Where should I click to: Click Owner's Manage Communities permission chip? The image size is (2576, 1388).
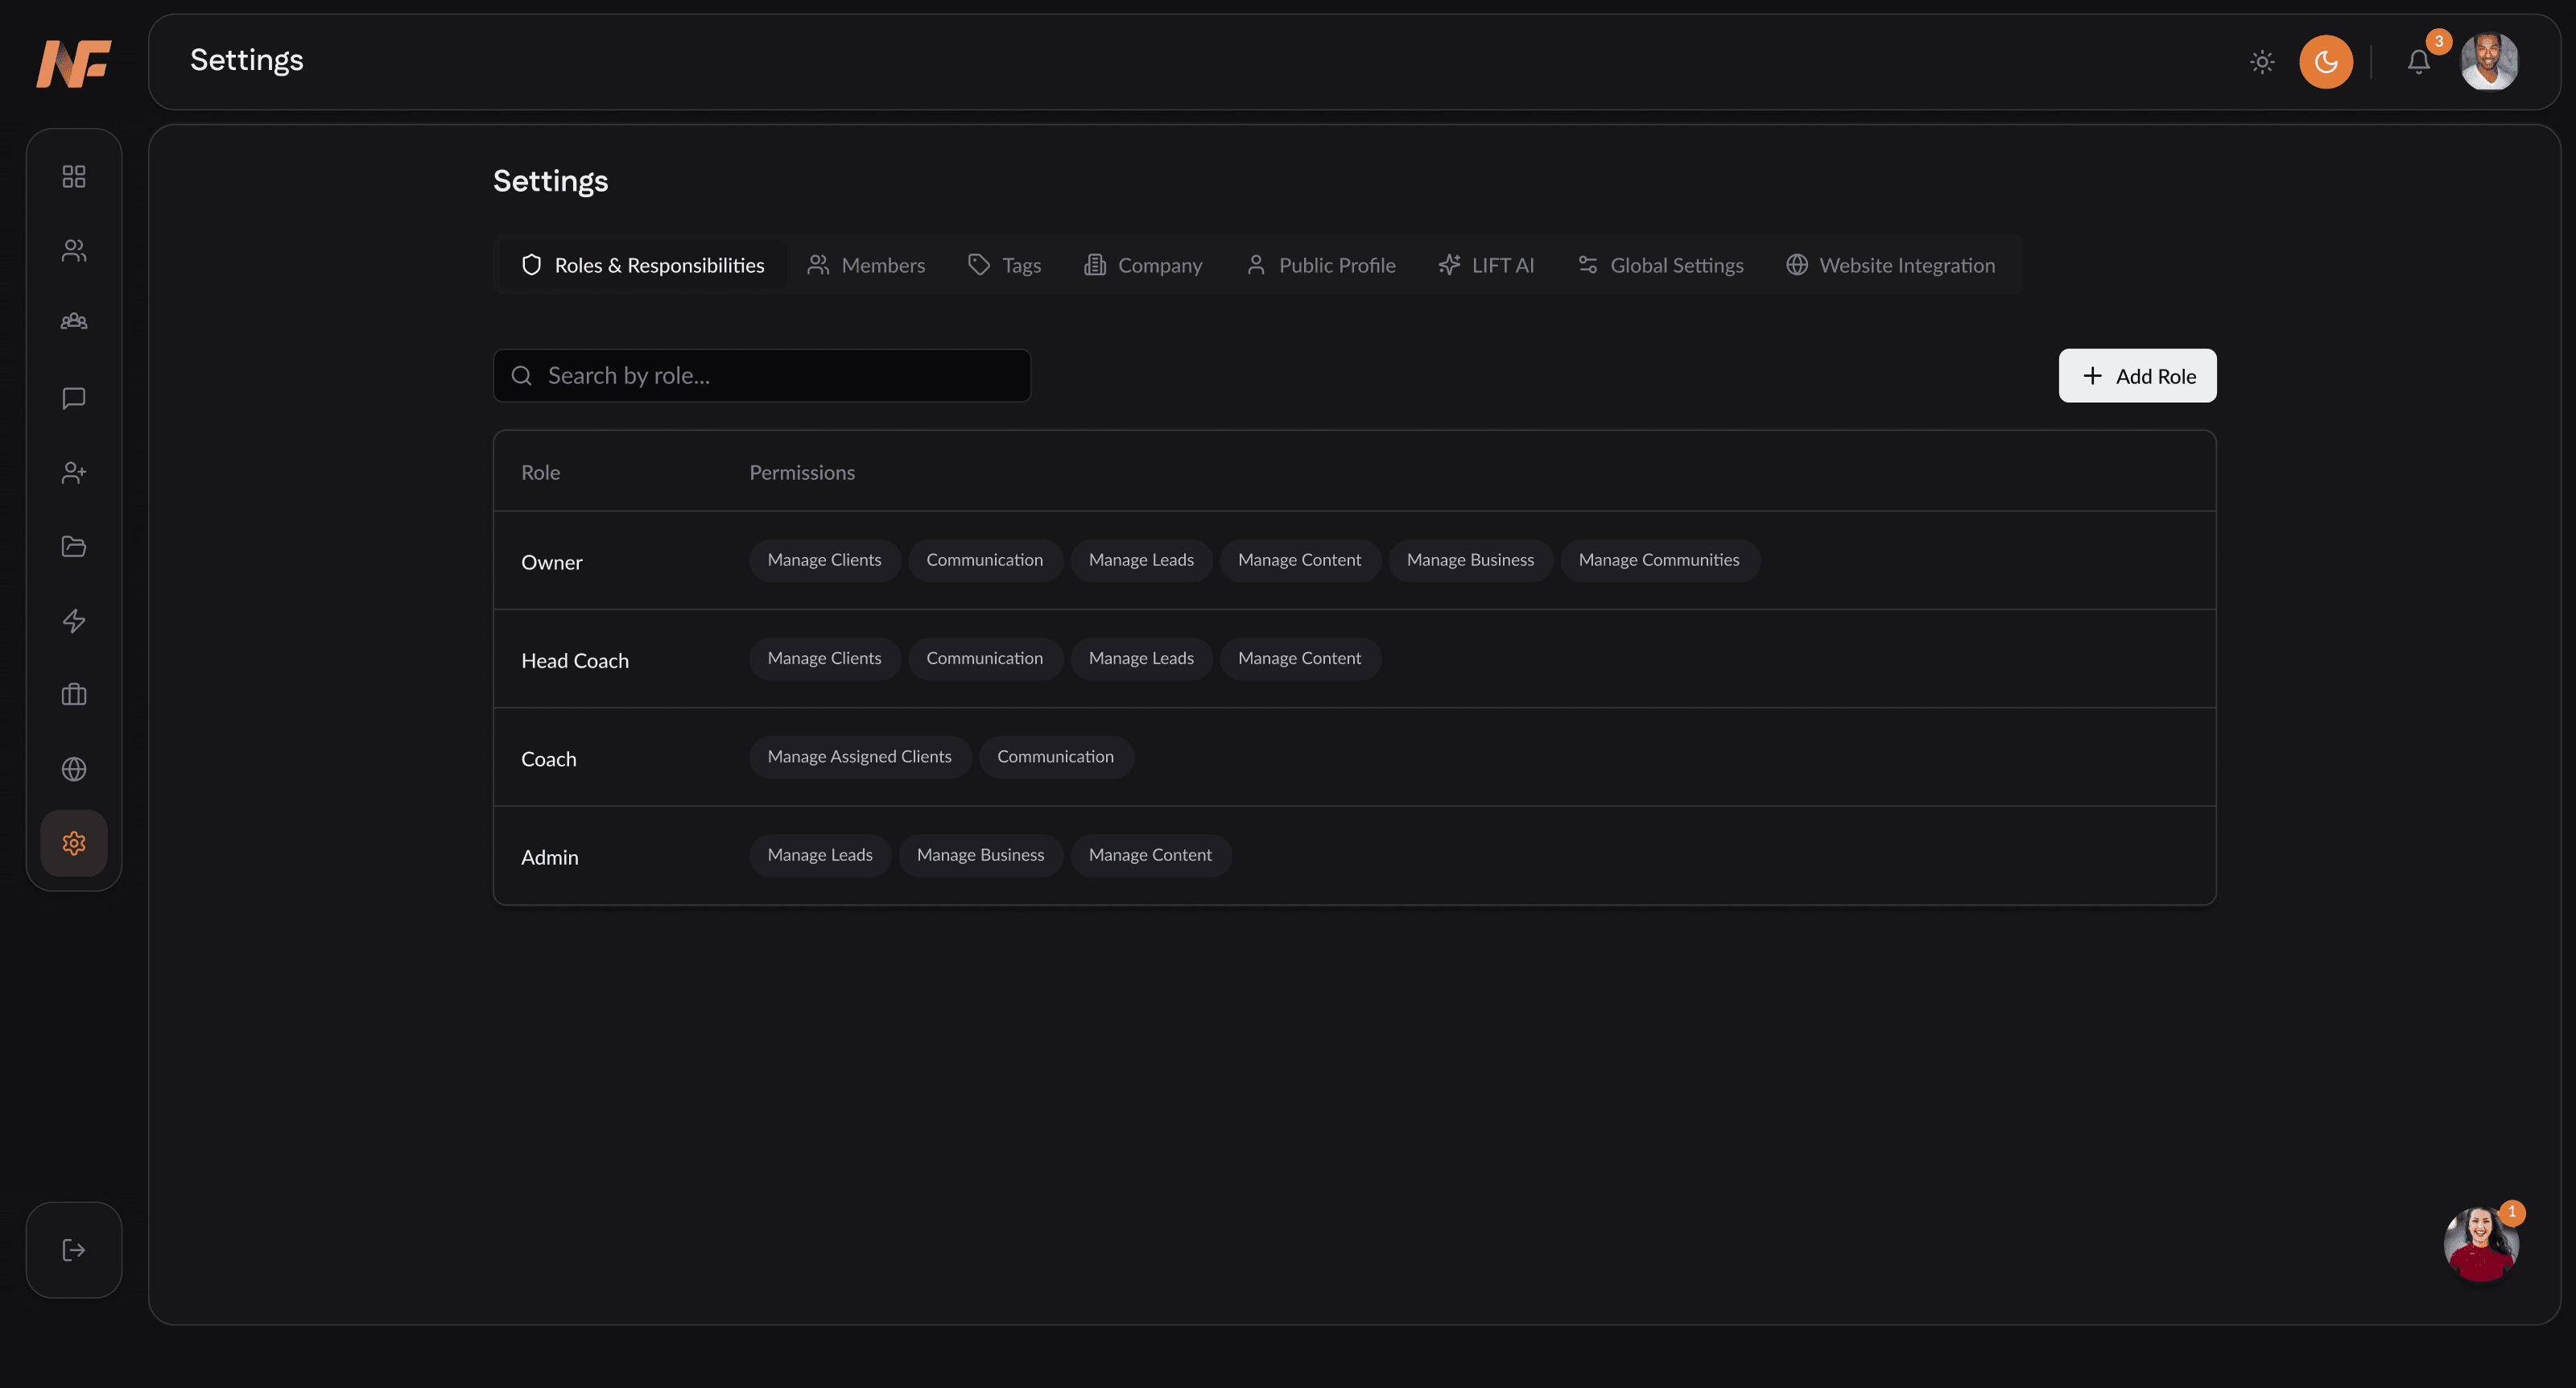coord(1660,560)
